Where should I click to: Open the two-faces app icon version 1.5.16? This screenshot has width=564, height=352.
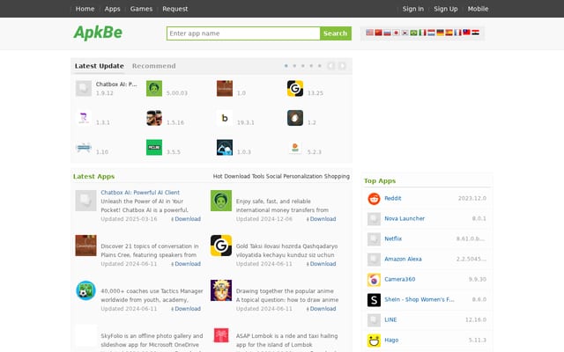pos(154,118)
